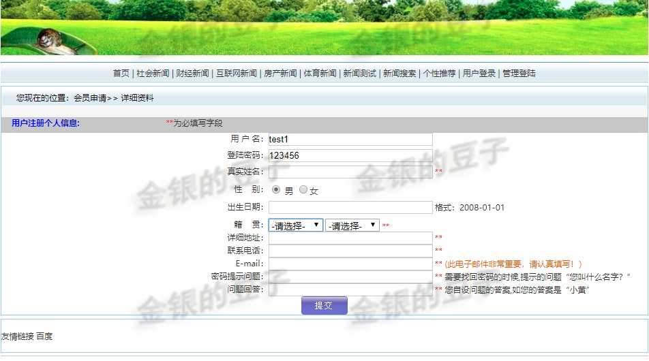The image size is (649, 361).
Task: Click the 用户注册个人信息 heading
Action: 46,123
